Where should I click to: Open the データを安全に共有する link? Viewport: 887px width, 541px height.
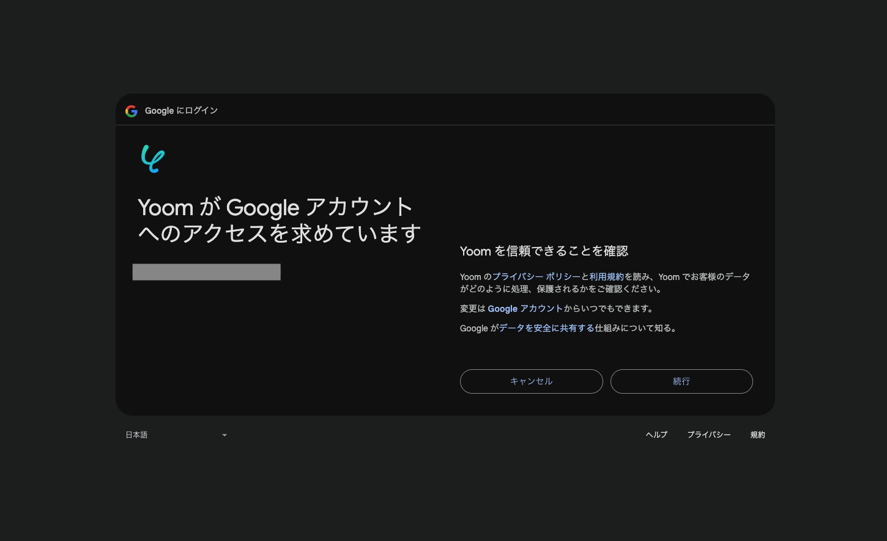(546, 328)
